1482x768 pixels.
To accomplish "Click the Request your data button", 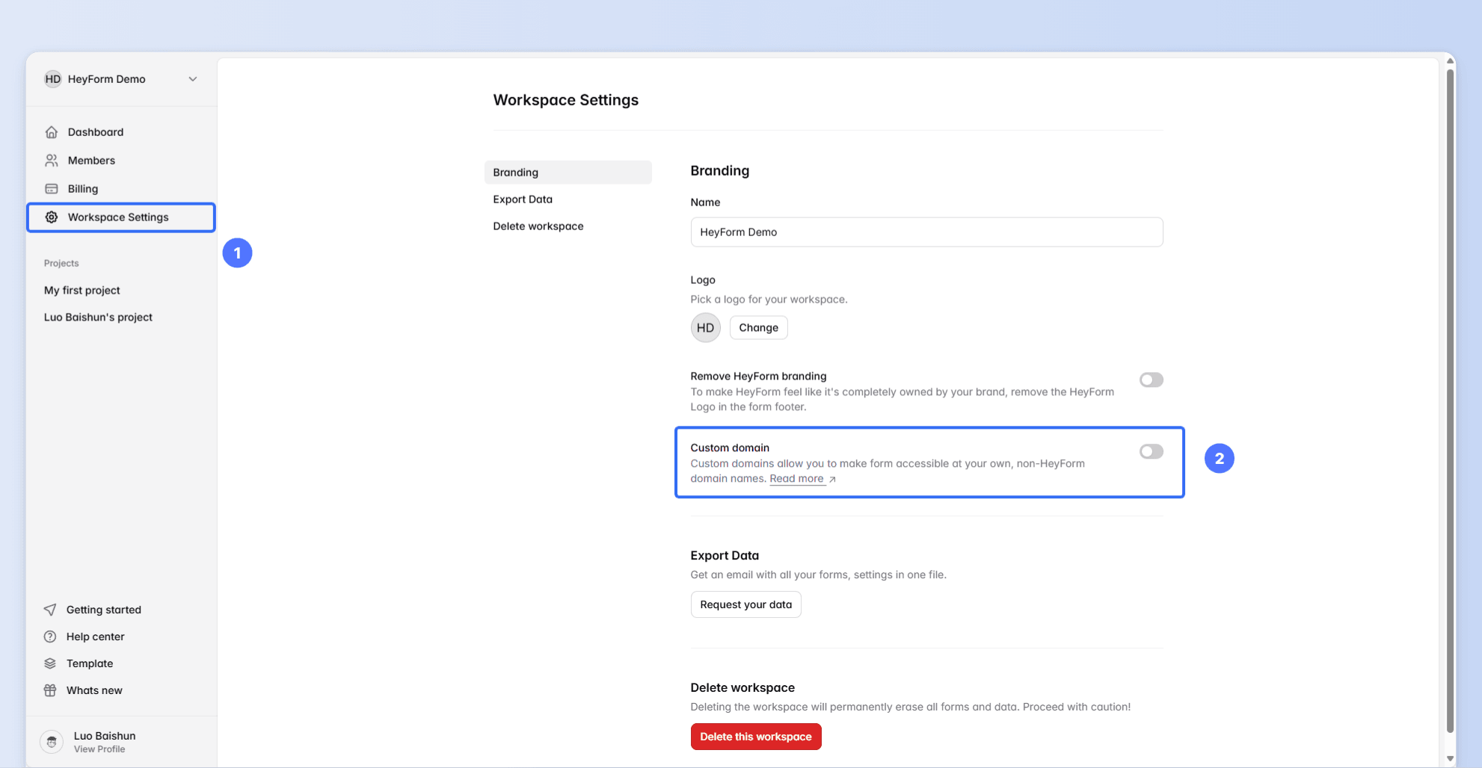I will click(x=745, y=604).
